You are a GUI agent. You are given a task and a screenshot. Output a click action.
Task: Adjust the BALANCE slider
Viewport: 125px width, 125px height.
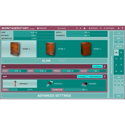pyautogui.click(x=34, y=35)
